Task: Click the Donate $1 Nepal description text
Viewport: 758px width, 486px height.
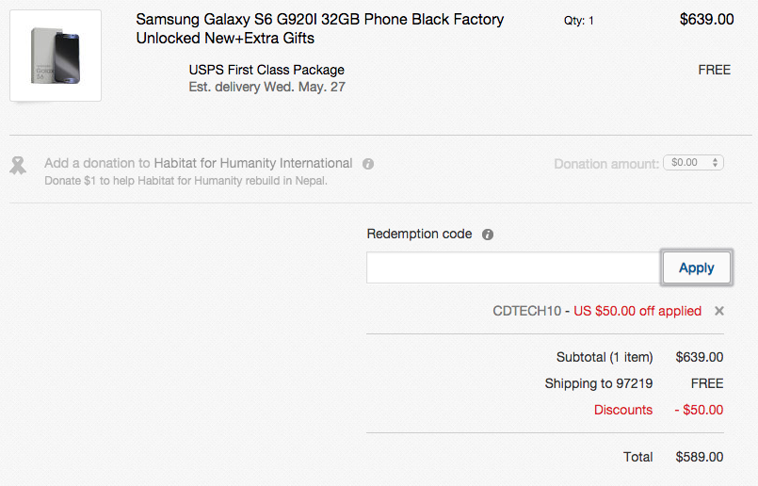Action: [185, 181]
